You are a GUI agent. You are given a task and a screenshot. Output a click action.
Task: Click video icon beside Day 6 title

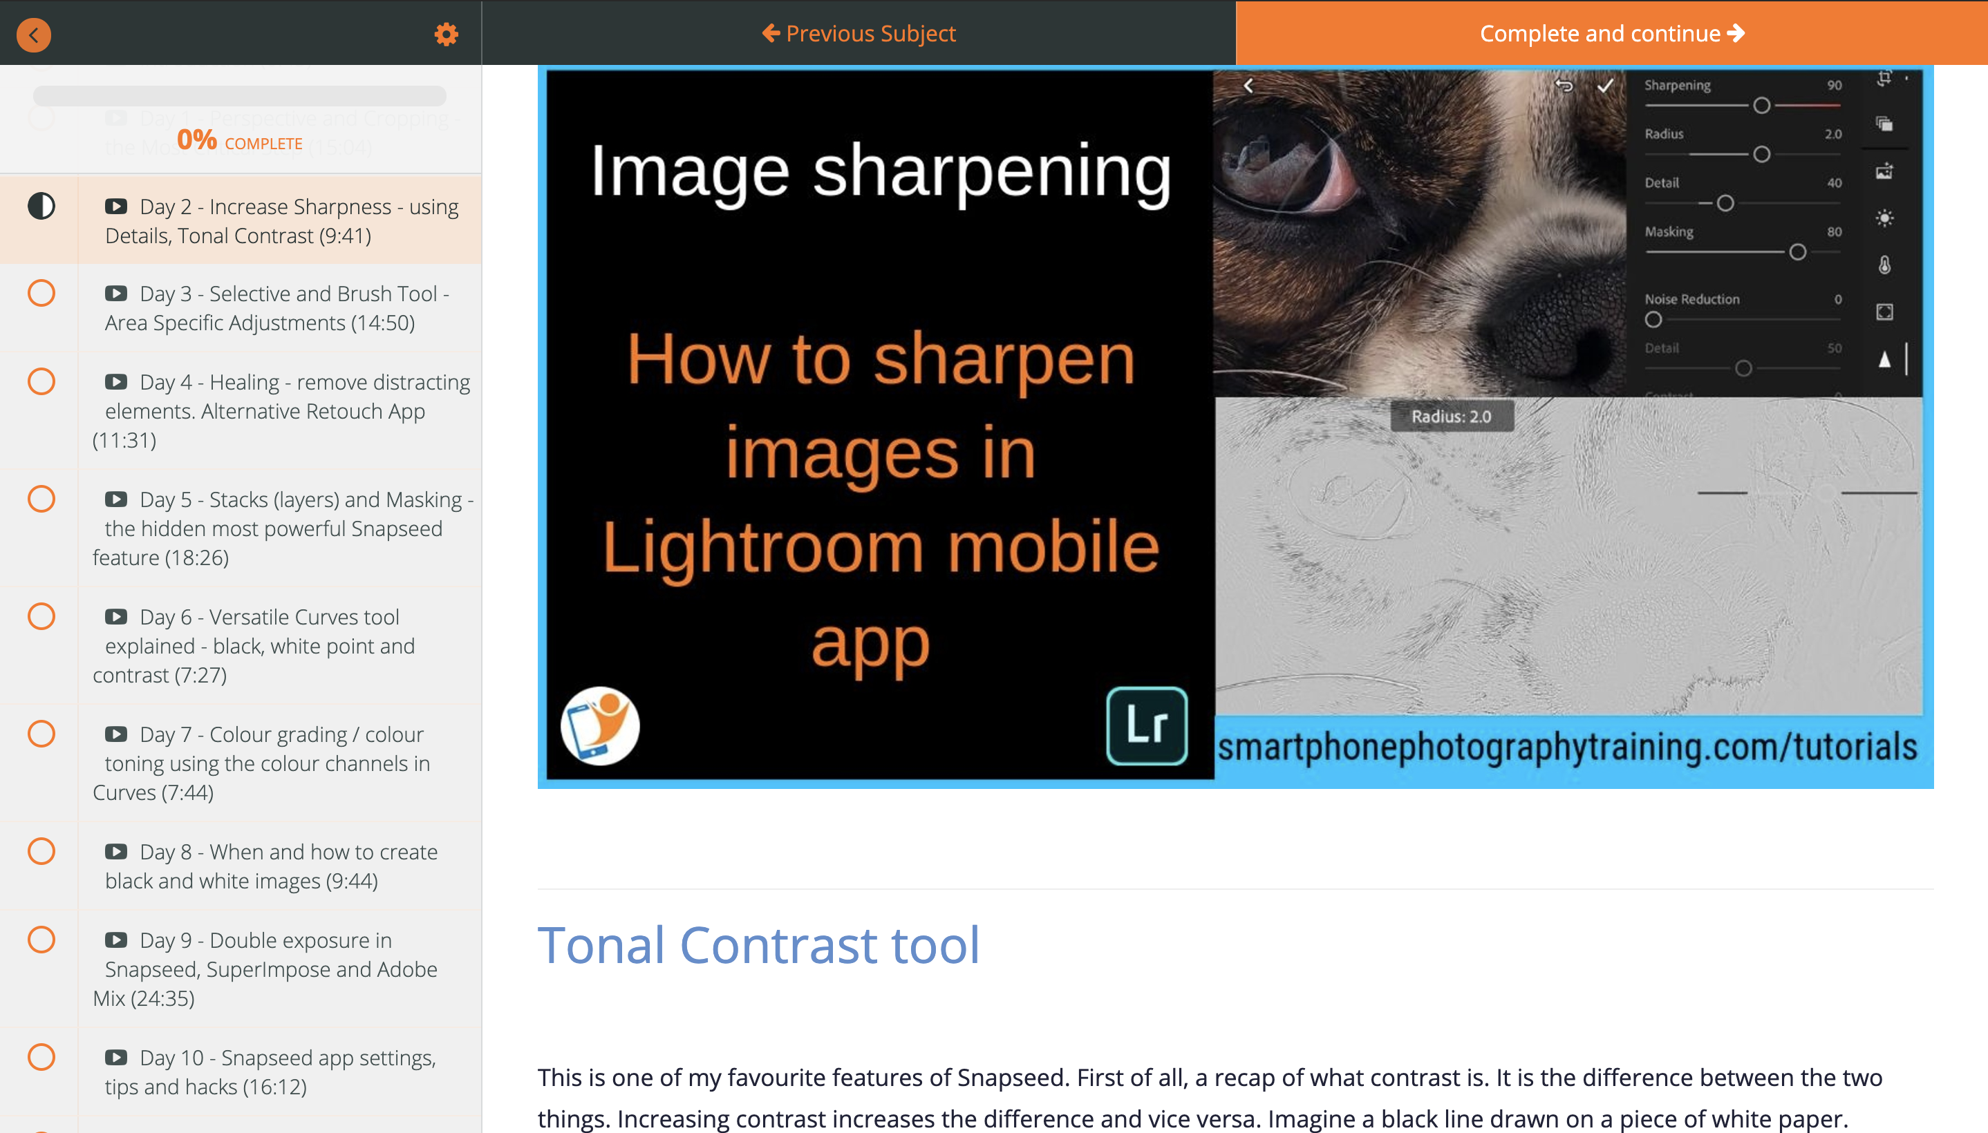tap(116, 616)
